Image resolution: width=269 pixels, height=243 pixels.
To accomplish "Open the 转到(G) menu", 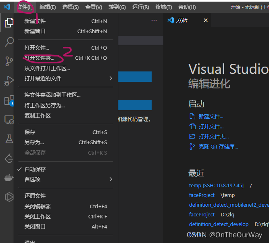I will click(x=117, y=7).
